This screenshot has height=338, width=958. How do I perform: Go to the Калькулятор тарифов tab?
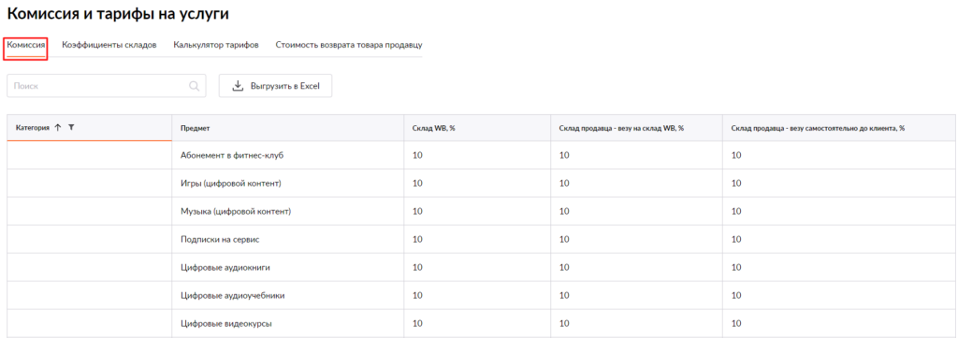(x=216, y=45)
